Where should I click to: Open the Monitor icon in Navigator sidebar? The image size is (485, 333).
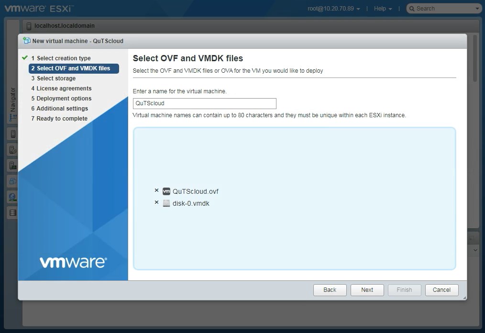pyautogui.click(x=13, y=166)
